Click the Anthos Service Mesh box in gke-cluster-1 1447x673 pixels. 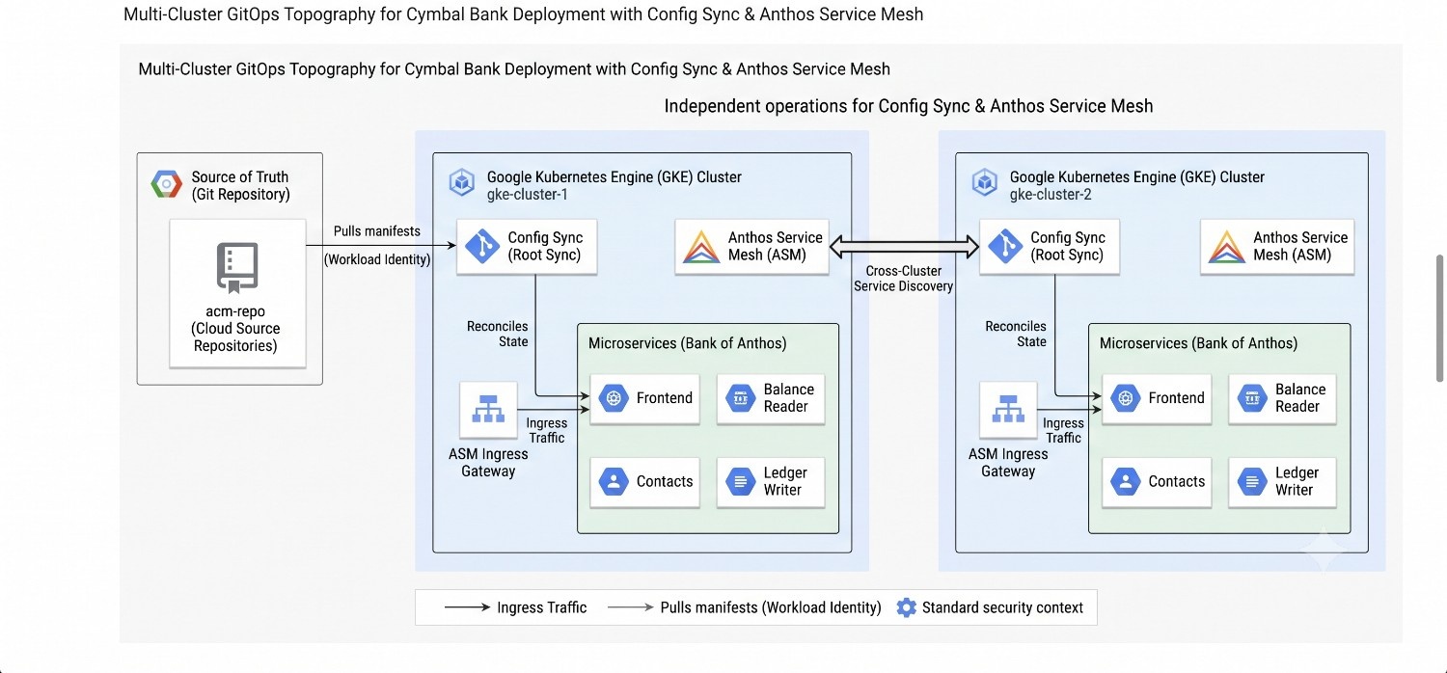pyautogui.click(x=752, y=247)
